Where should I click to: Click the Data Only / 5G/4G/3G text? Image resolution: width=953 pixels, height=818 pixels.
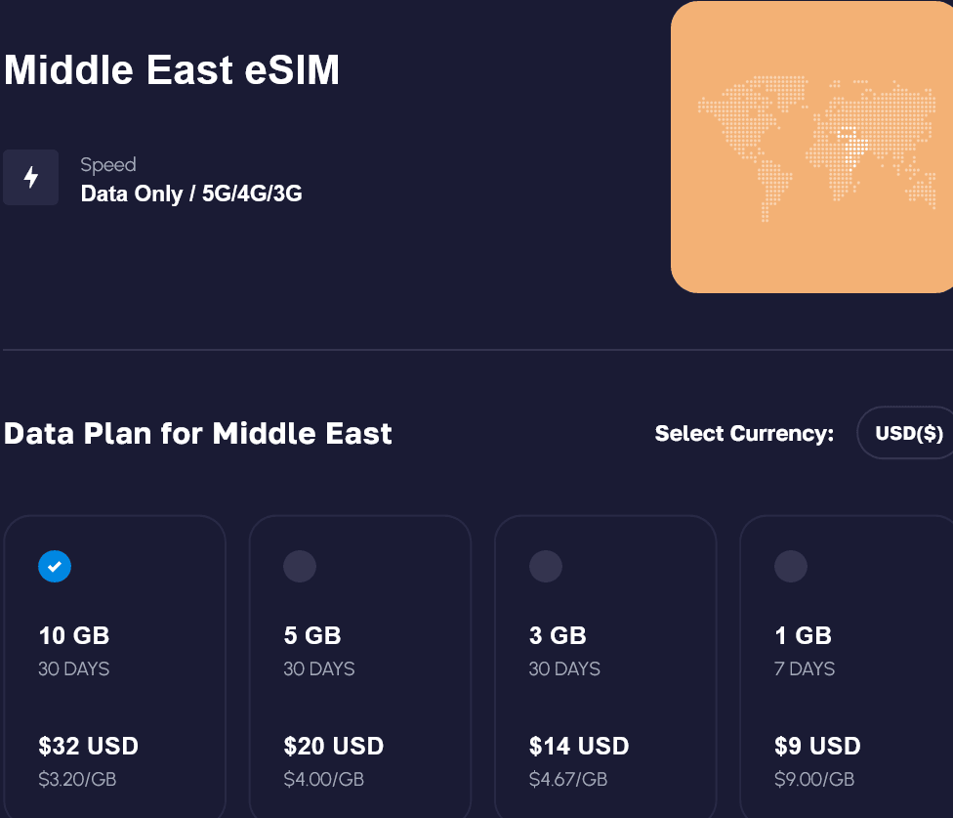point(191,194)
